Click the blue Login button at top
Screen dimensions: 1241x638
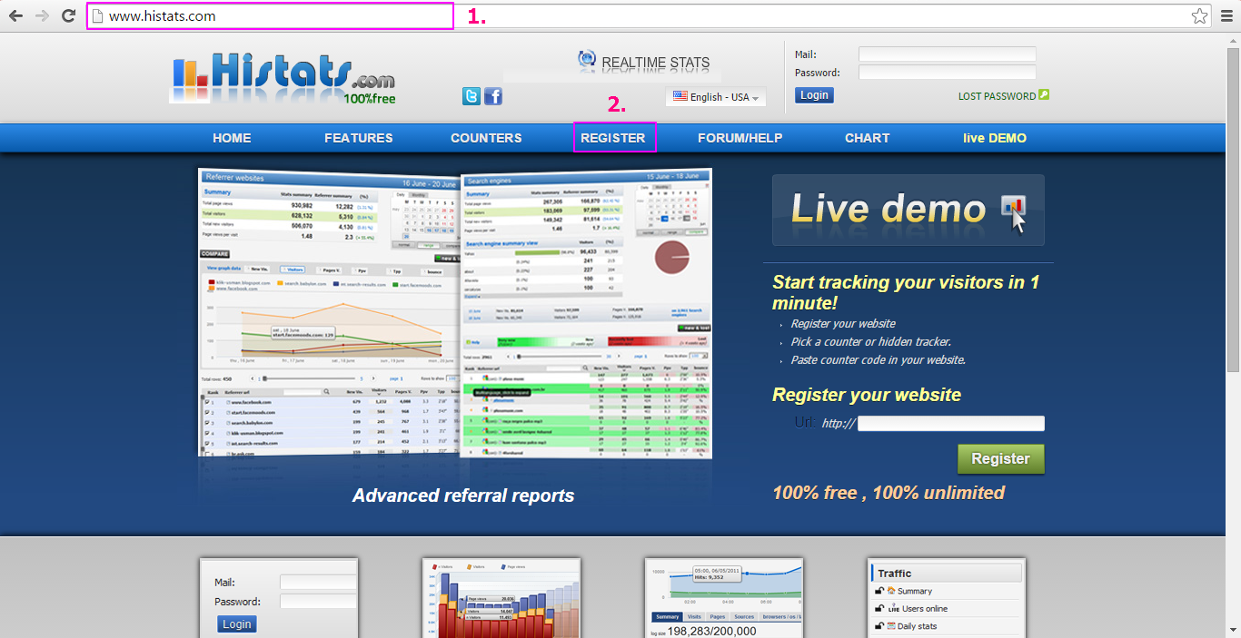pos(814,95)
